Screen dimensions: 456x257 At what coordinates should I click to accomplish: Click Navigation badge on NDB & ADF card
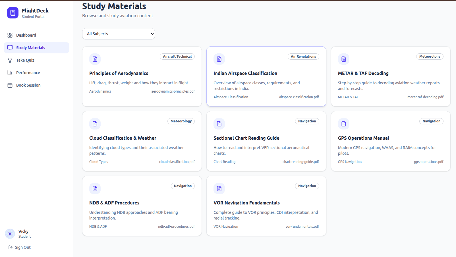[x=183, y=186]
